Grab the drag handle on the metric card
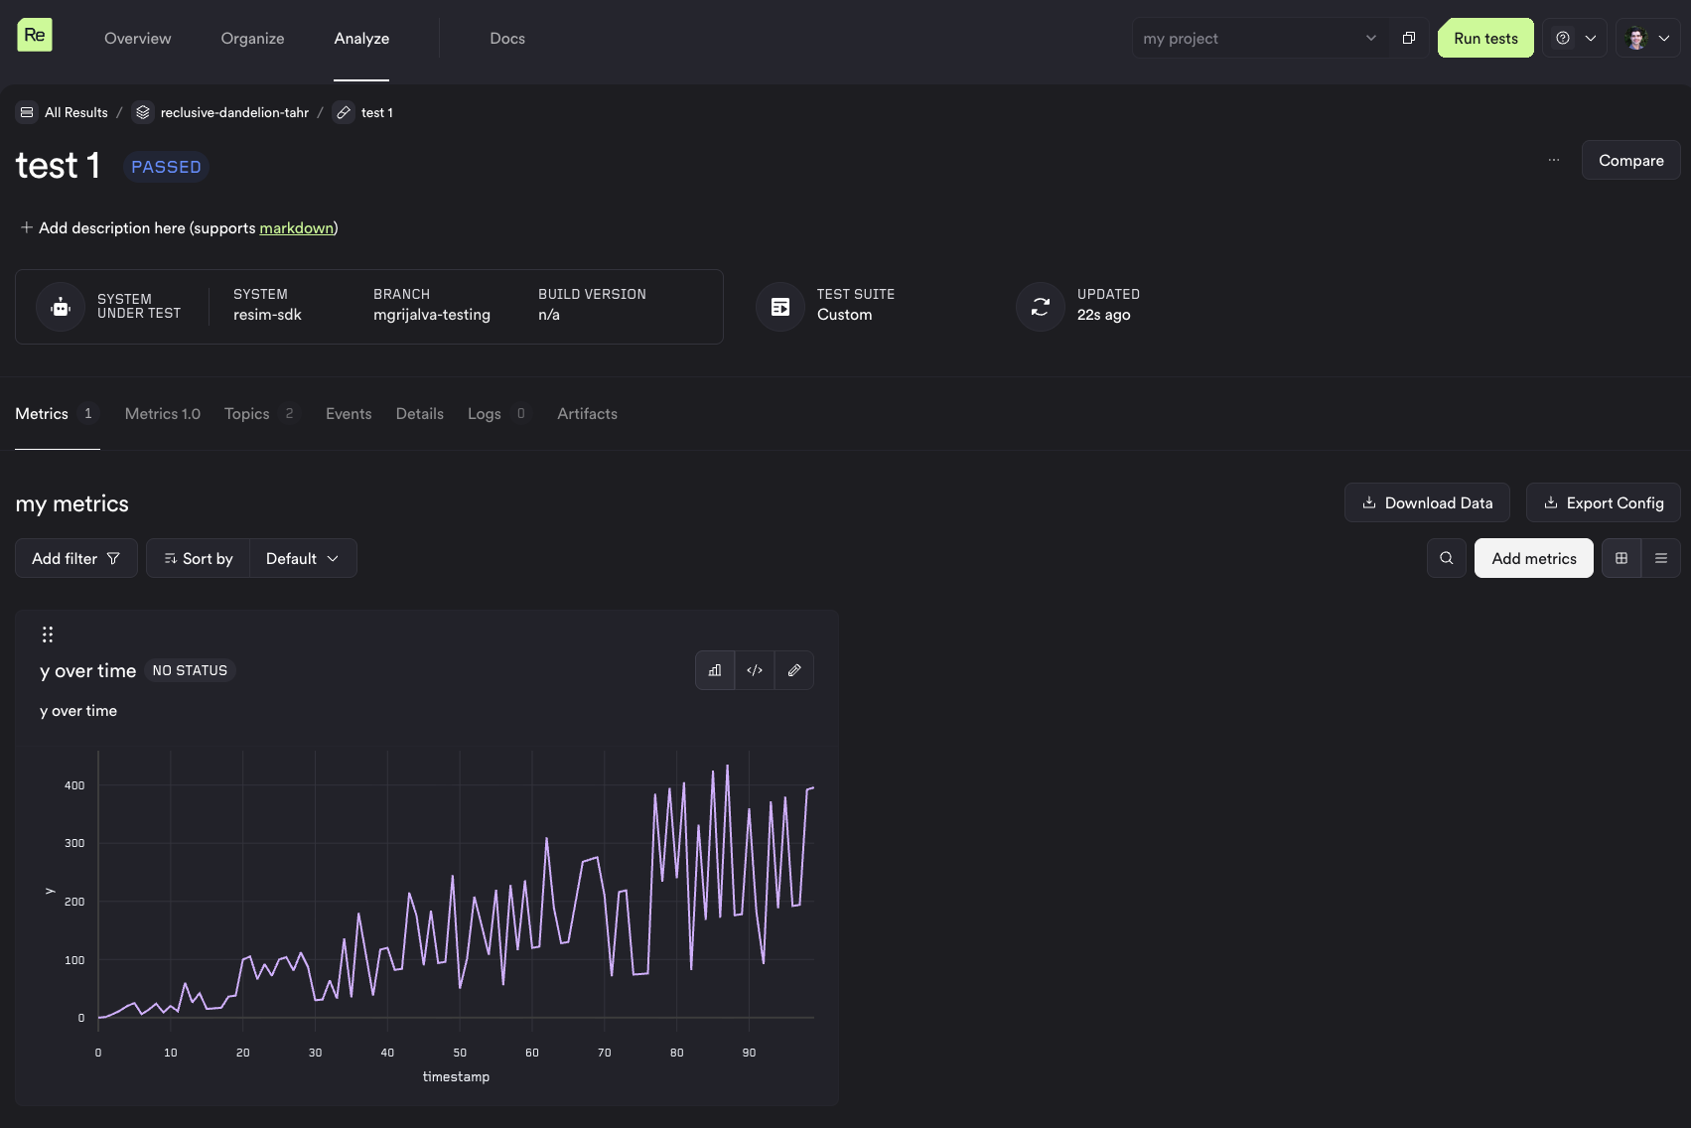This screenshot has height=1128, width=1691. (47, 634)
